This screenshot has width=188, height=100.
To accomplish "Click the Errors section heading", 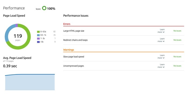I will 67,24.
